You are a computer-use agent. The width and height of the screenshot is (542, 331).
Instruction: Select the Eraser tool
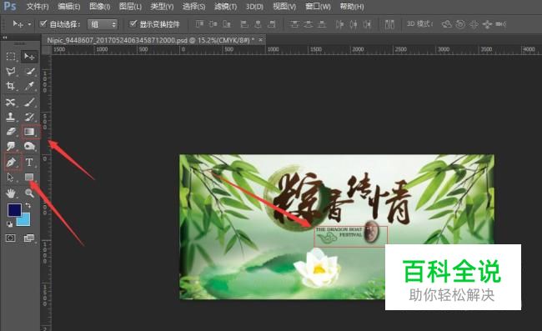point(11,132)
